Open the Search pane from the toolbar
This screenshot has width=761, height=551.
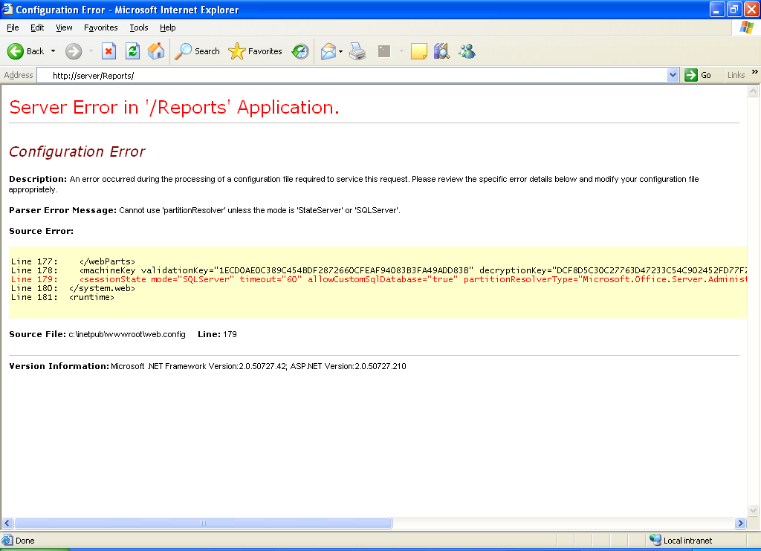tap(197, 51)
